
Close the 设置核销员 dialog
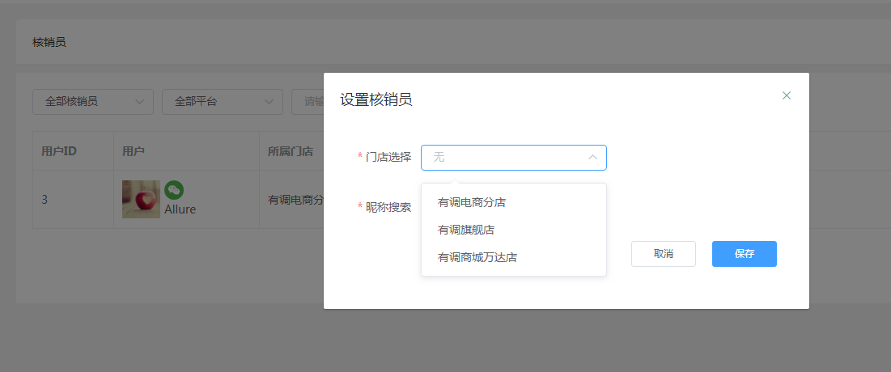coord(787,95)
